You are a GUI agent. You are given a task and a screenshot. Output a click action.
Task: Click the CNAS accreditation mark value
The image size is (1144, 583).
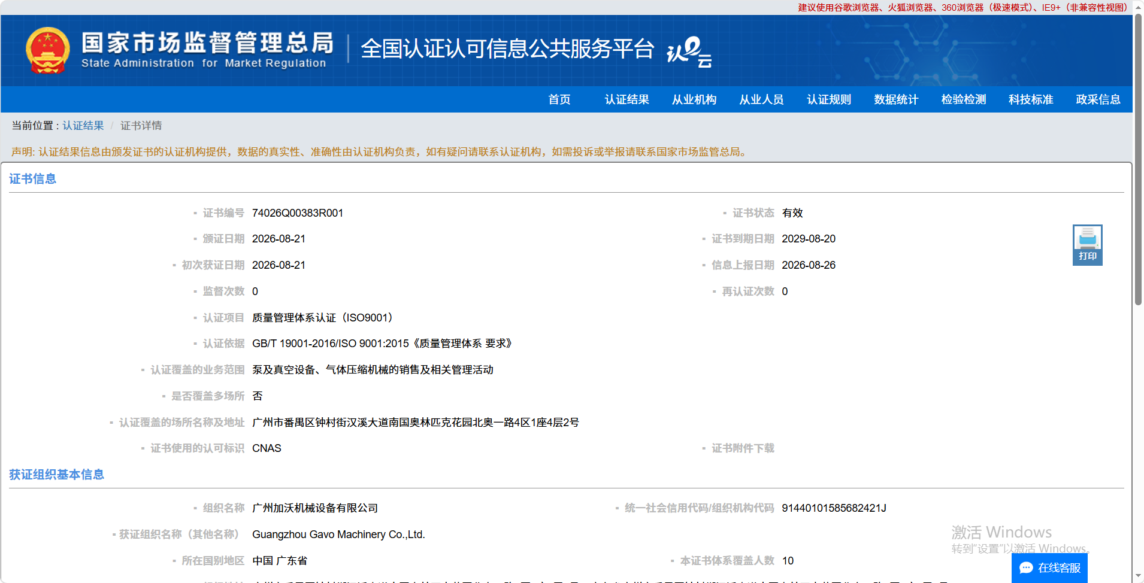click(267, 448)
